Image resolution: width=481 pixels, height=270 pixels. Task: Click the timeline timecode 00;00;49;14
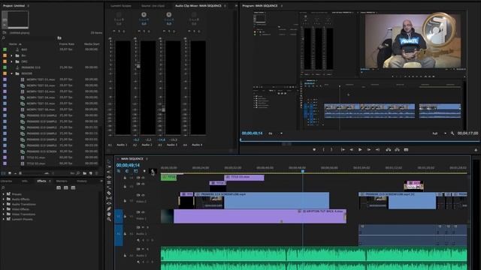pos(128,165)
